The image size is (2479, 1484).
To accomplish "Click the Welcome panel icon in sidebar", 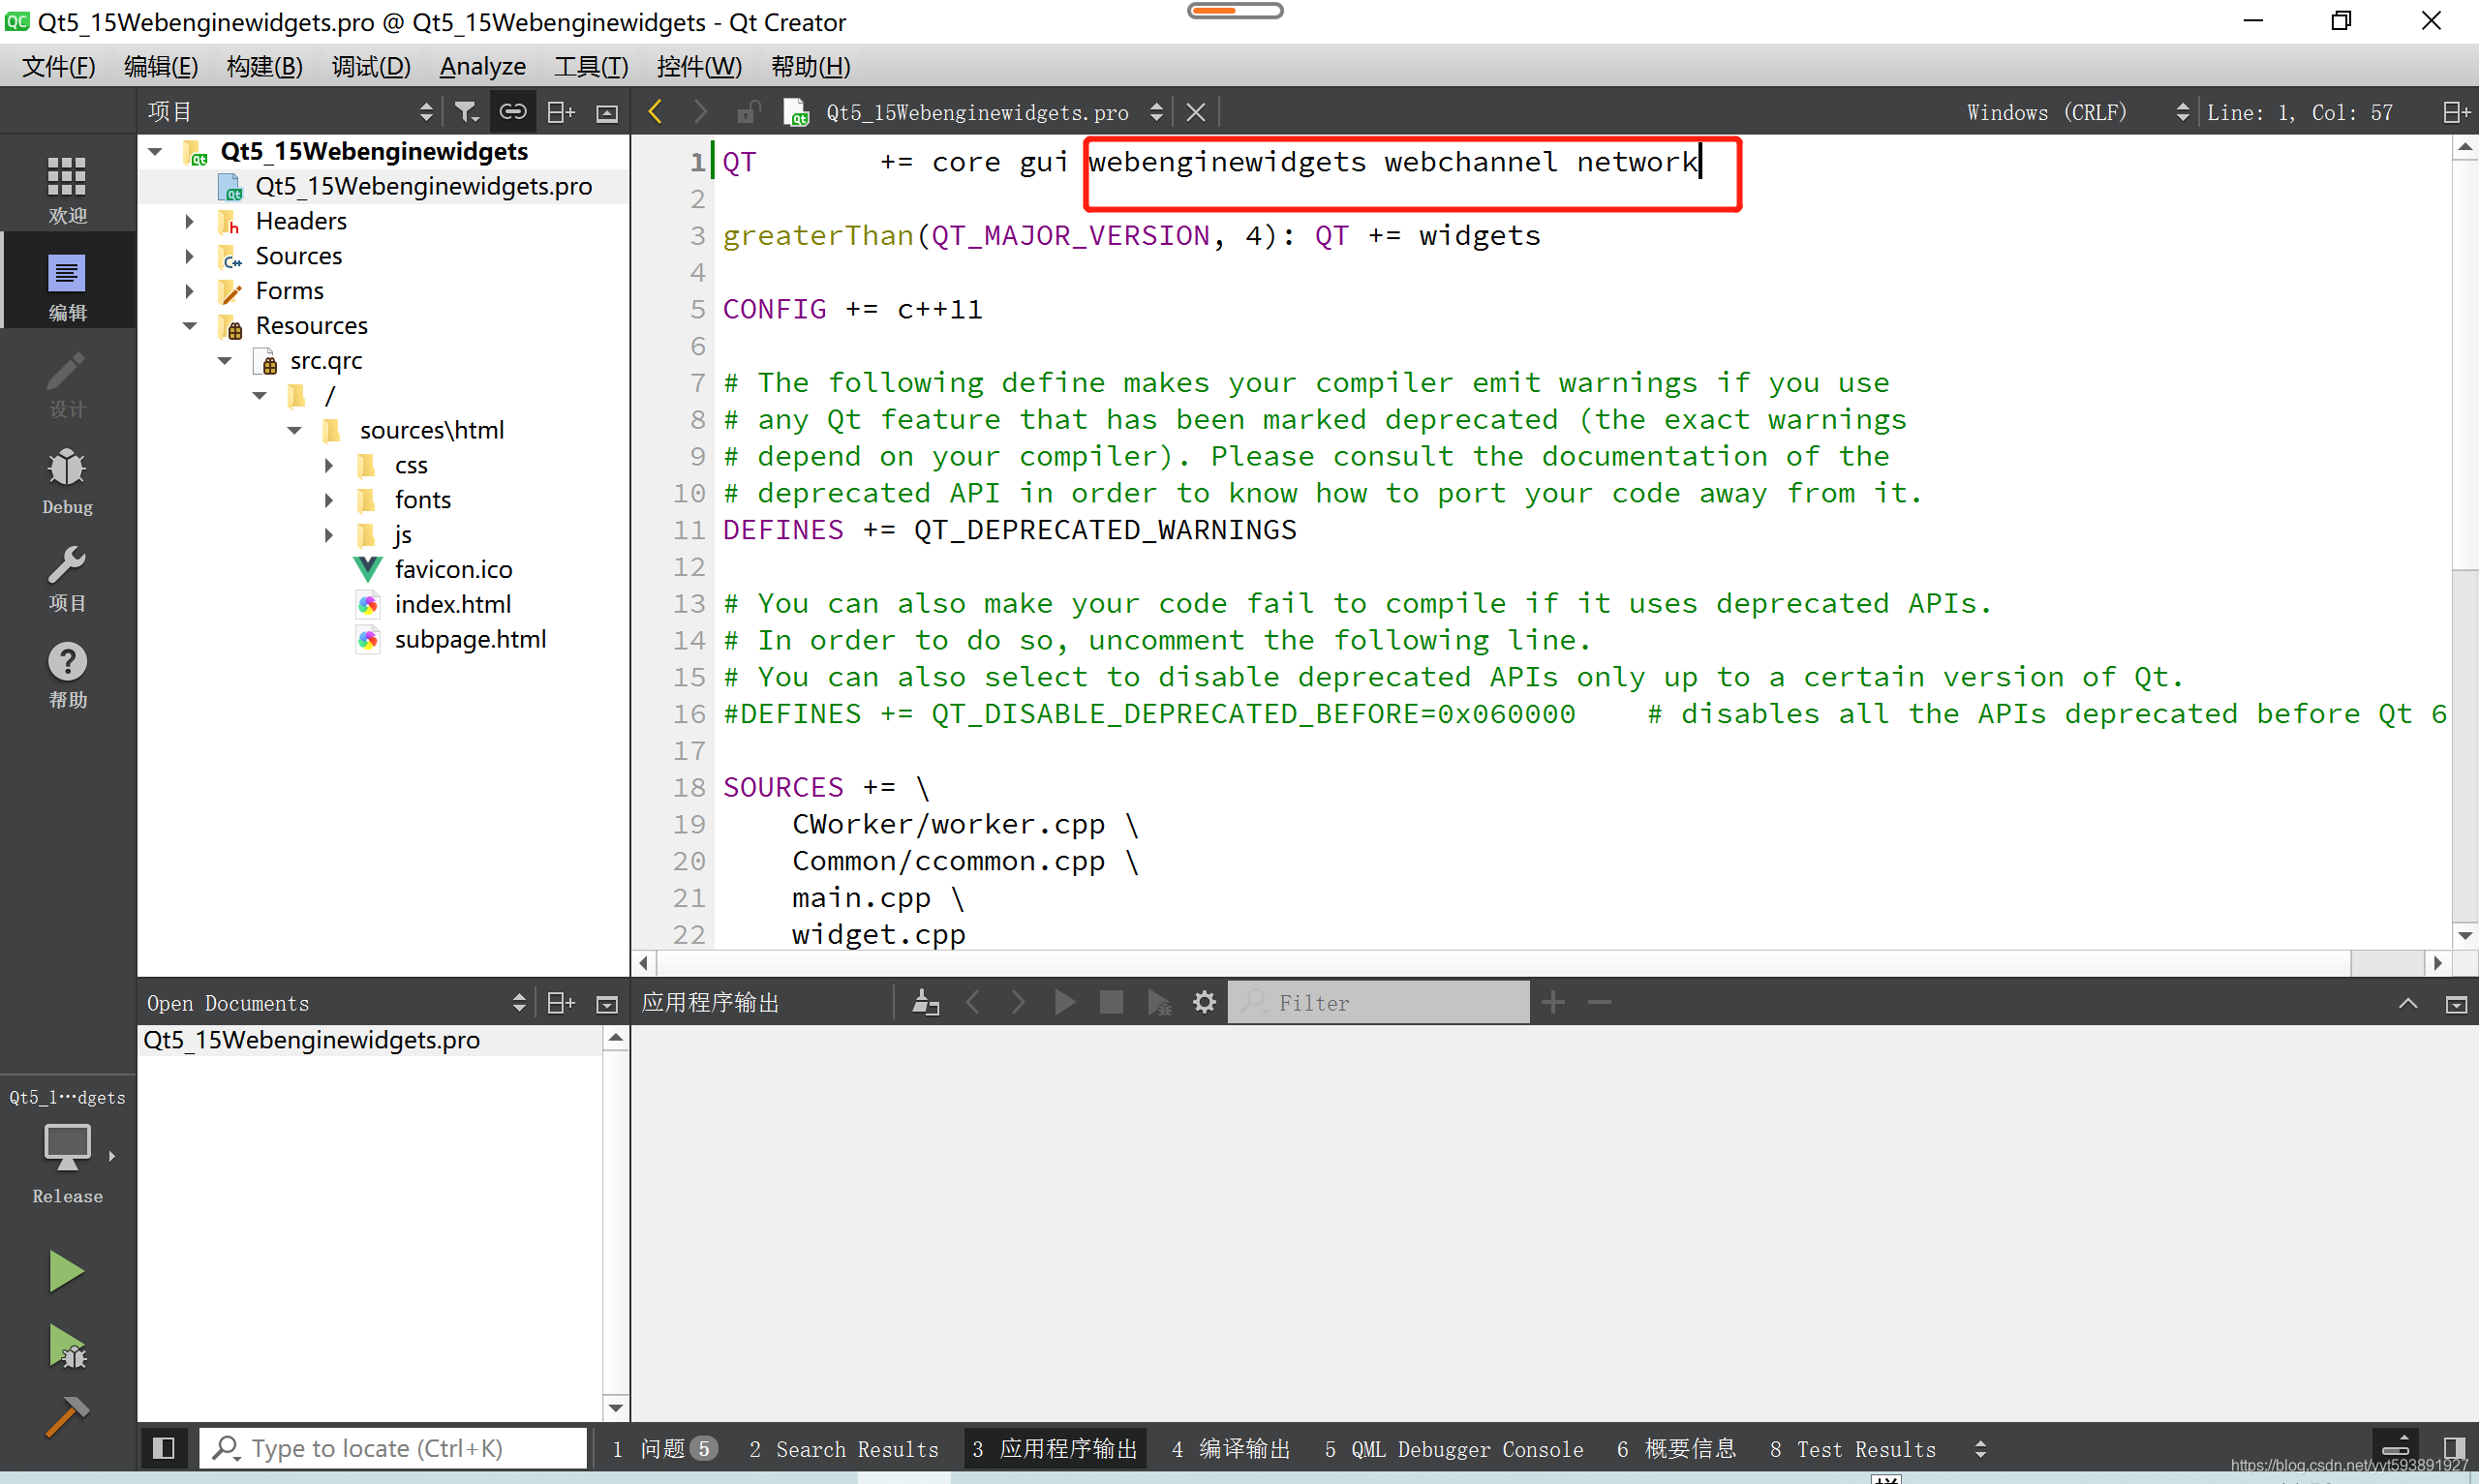I will point(66,187).
